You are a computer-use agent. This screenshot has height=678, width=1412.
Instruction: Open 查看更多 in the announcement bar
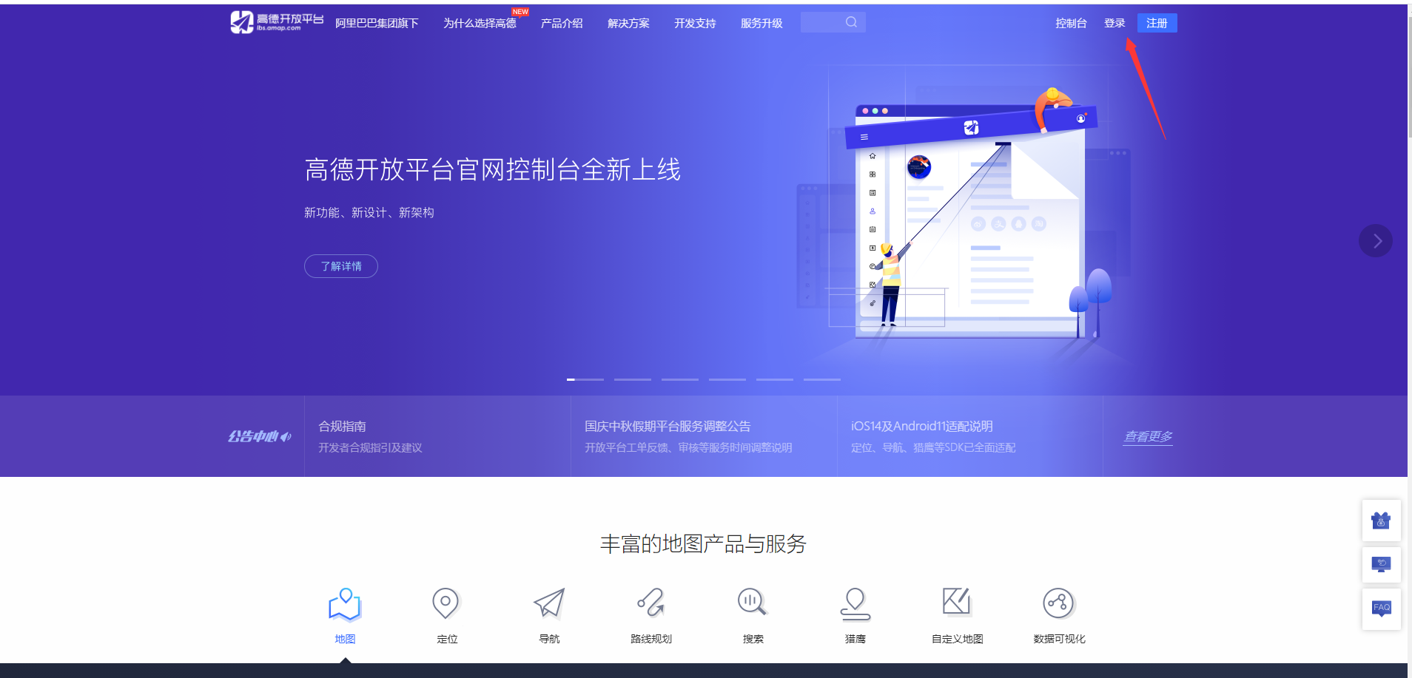click(1148, 436)
